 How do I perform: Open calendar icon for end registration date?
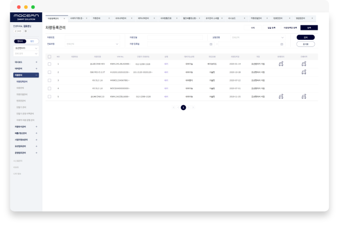pos(282,44)
